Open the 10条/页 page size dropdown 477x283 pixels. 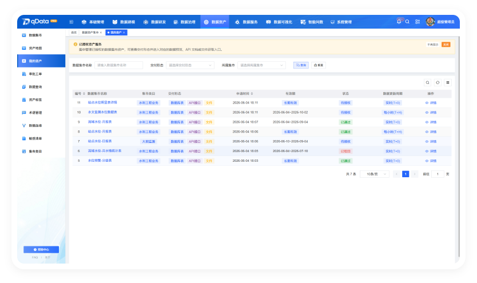(375, 174)
